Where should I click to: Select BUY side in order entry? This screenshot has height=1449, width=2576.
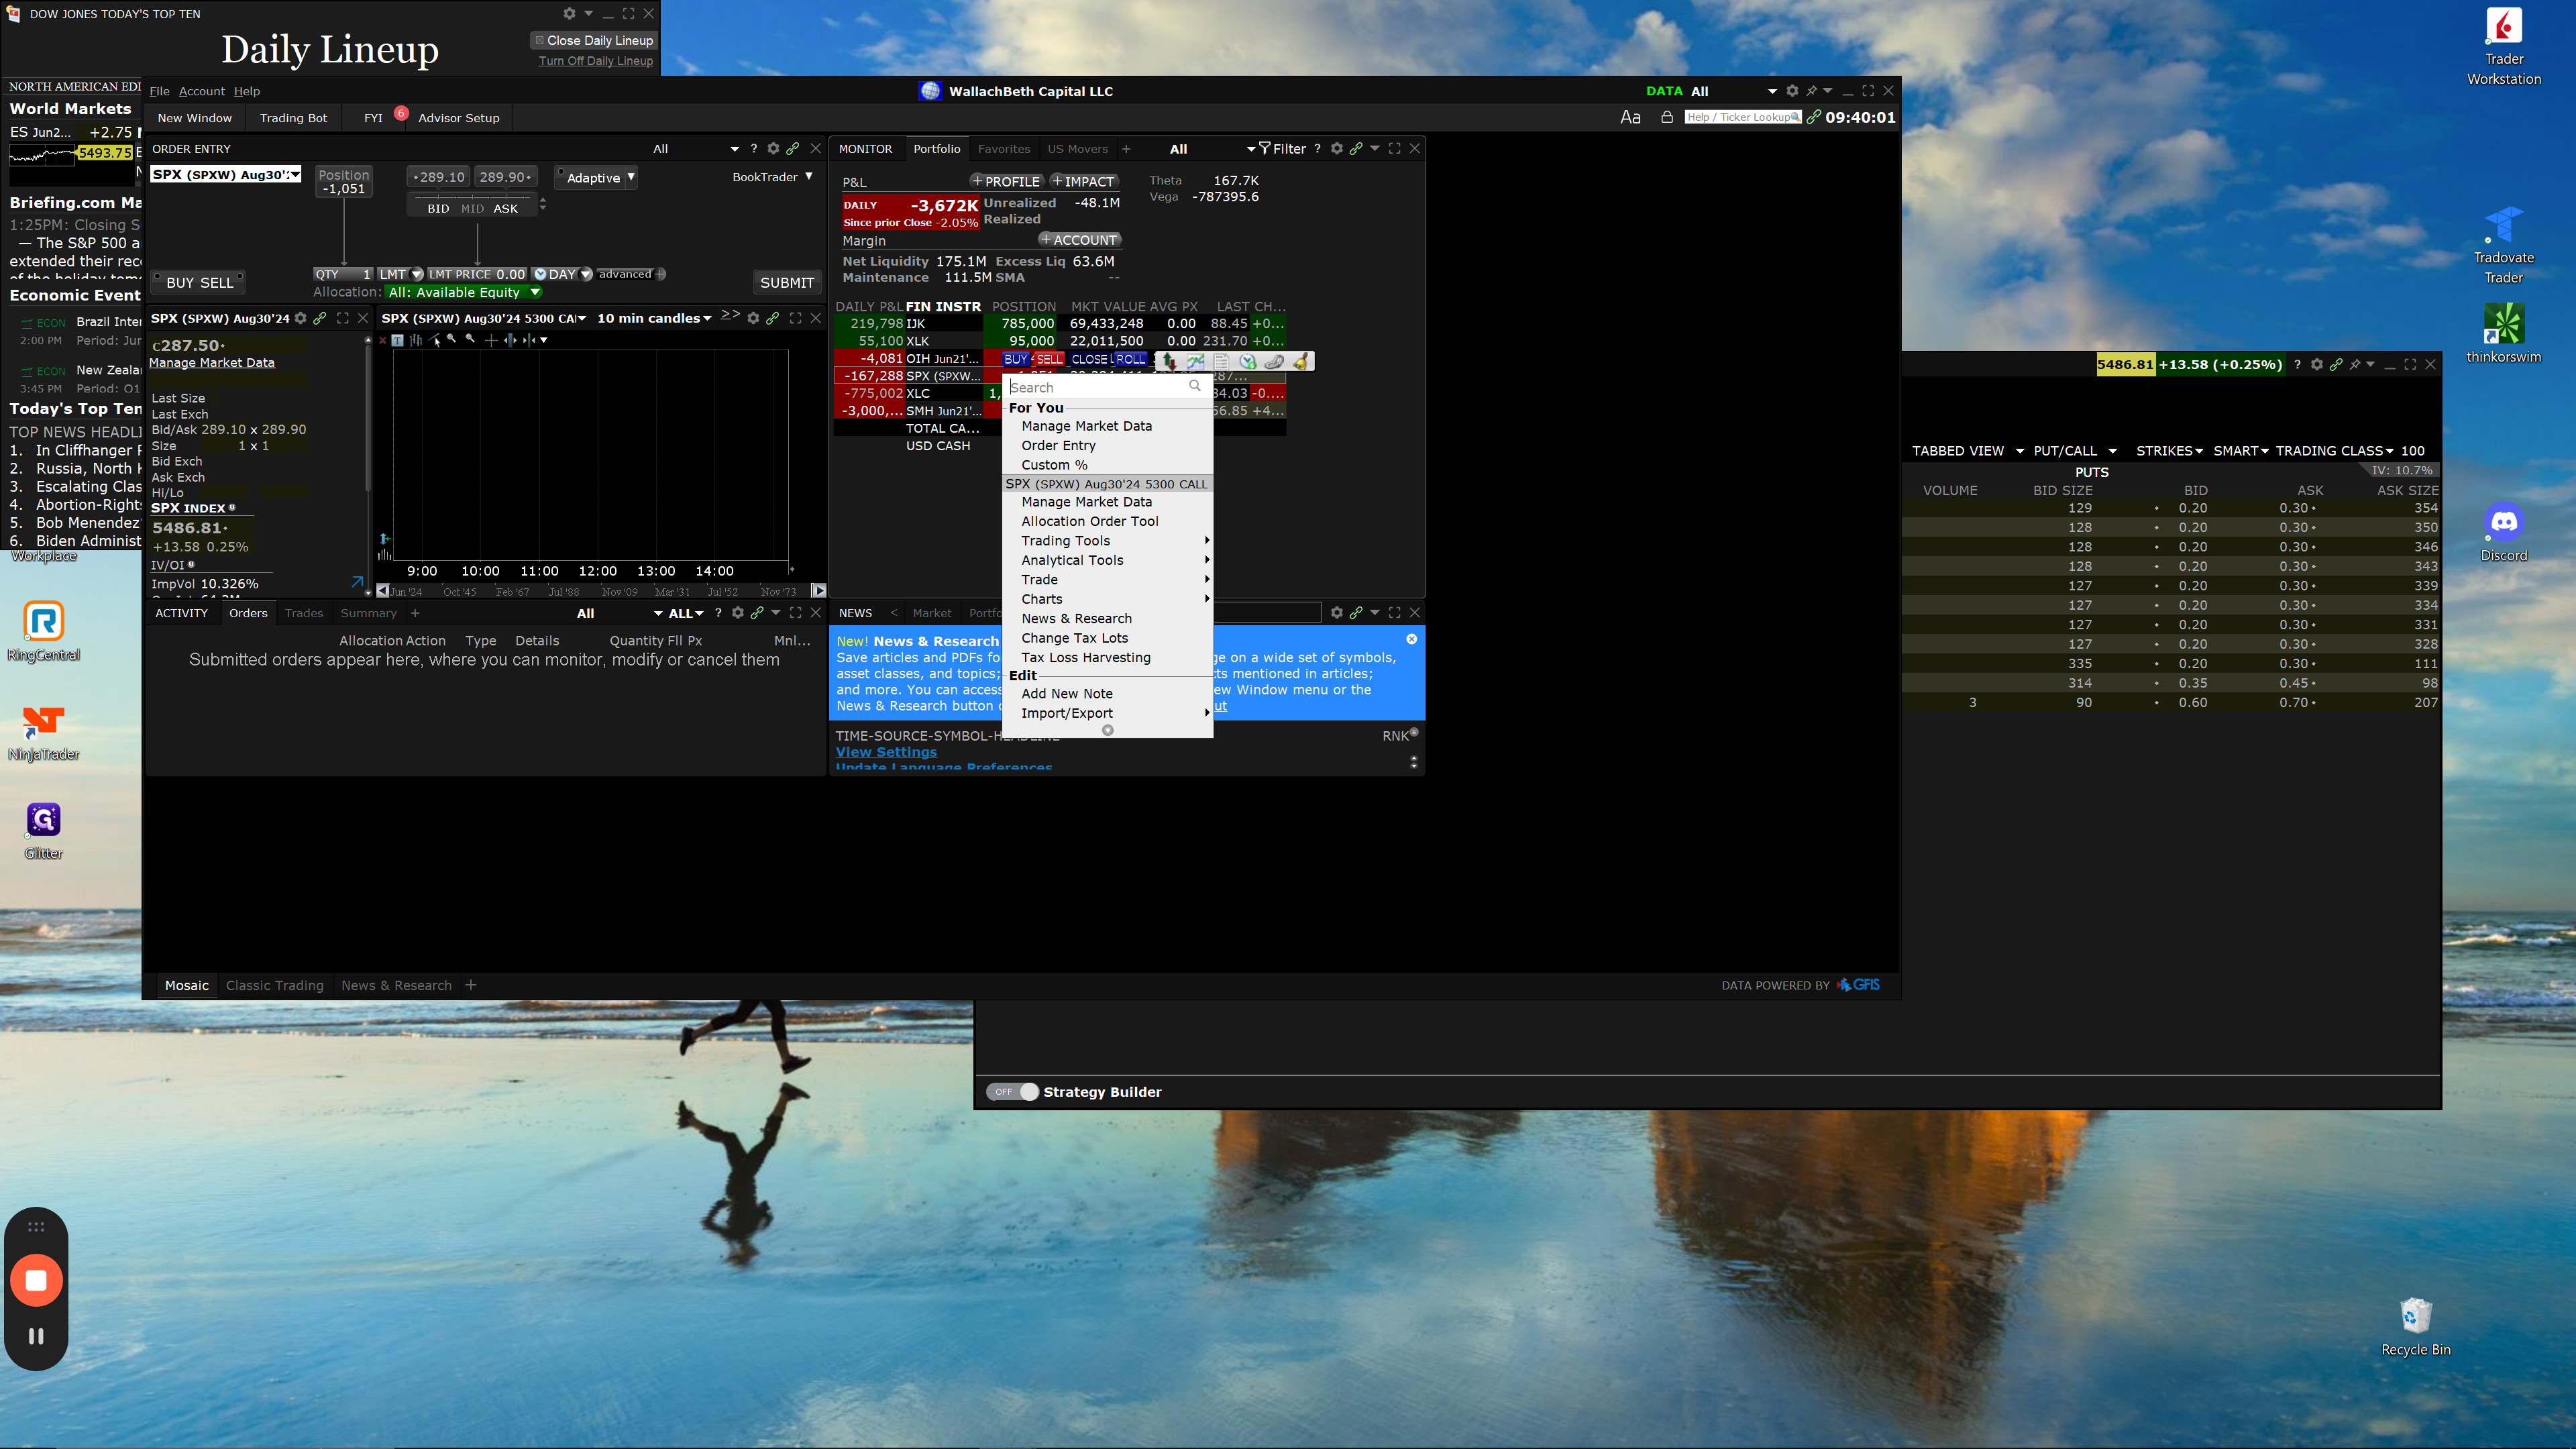(180, 283)
